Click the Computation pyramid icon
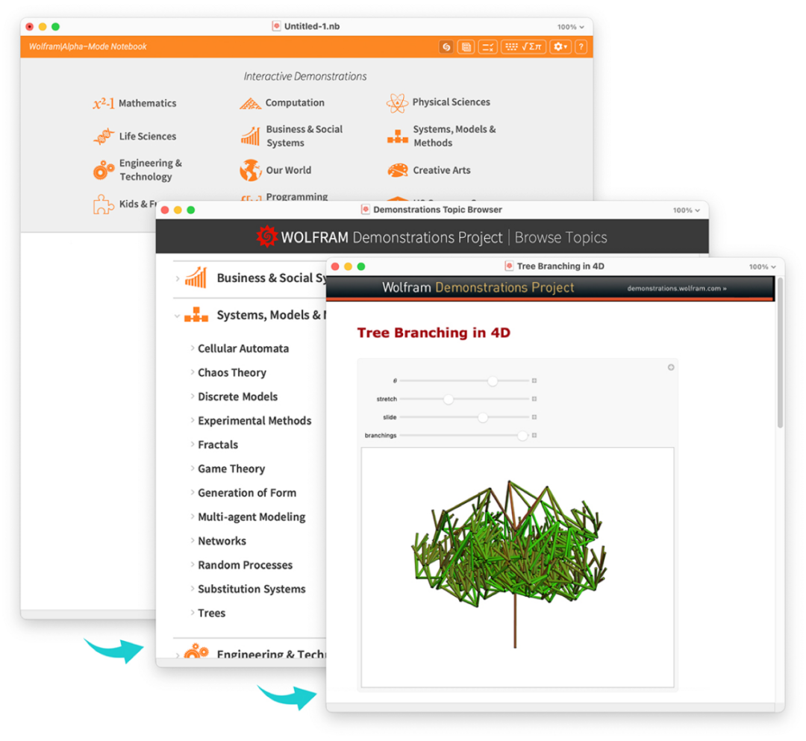The height and width of the screenshot is (741, 806). click(x=250, y=103)
